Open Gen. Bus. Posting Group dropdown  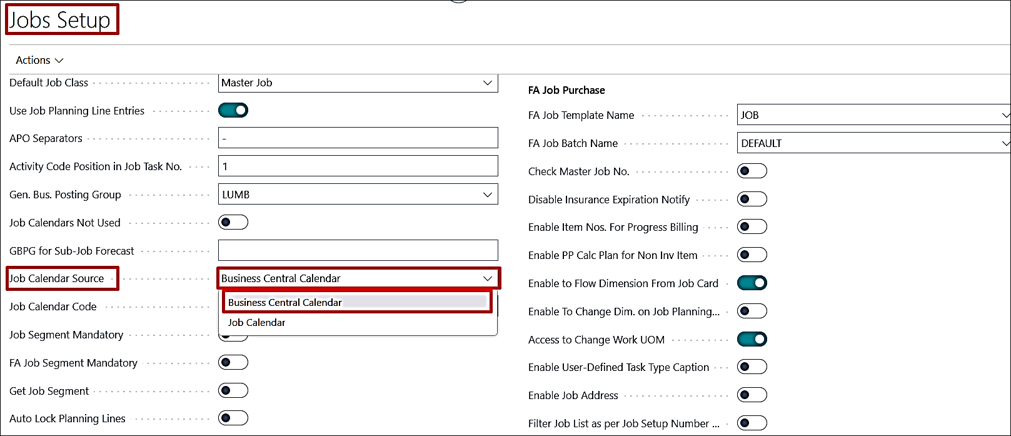click(x=487, y=195)
